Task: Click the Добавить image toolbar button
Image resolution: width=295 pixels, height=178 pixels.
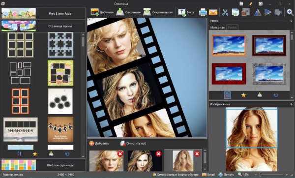Action: [102, 12]
